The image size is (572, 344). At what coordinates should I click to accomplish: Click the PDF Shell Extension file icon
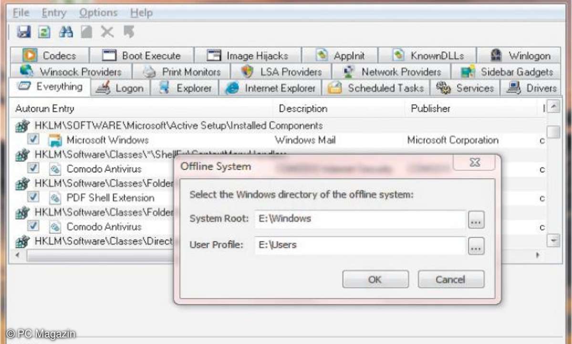(x=55, y=198)
